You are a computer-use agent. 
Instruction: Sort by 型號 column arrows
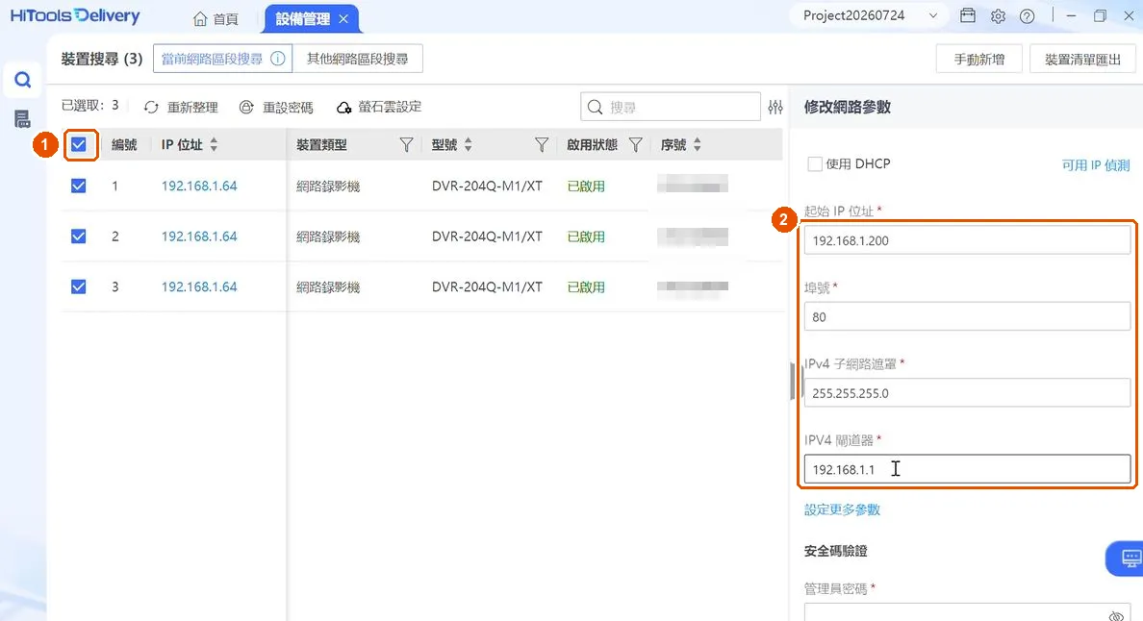pyautogui.click(x=468, y=144)
